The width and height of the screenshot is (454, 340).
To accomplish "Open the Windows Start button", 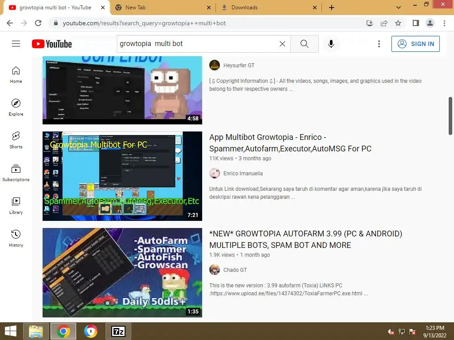I will click(x=11, y=331).
